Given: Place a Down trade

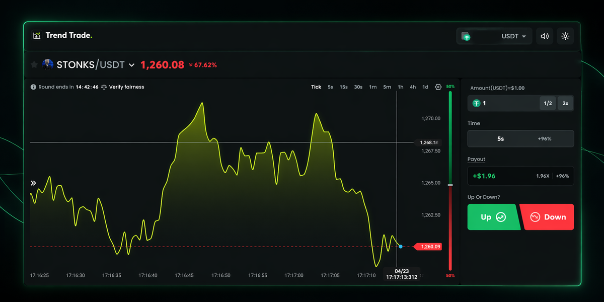Looking at the screenshot, I should 547,217.
